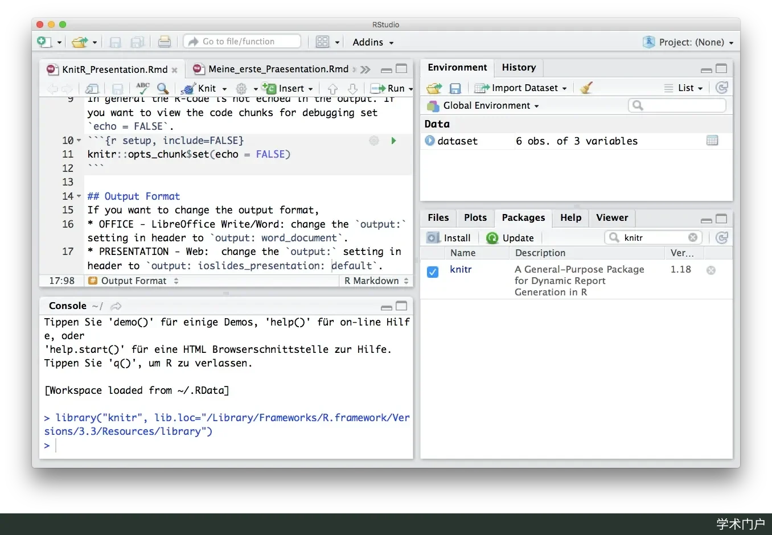Image resolution: width=772 pixels, height=535 pixels.
Task: Open the List view dropdown
Action: (x=684, y=88)
